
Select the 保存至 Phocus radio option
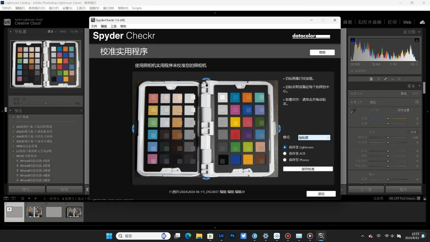point(285,160)
